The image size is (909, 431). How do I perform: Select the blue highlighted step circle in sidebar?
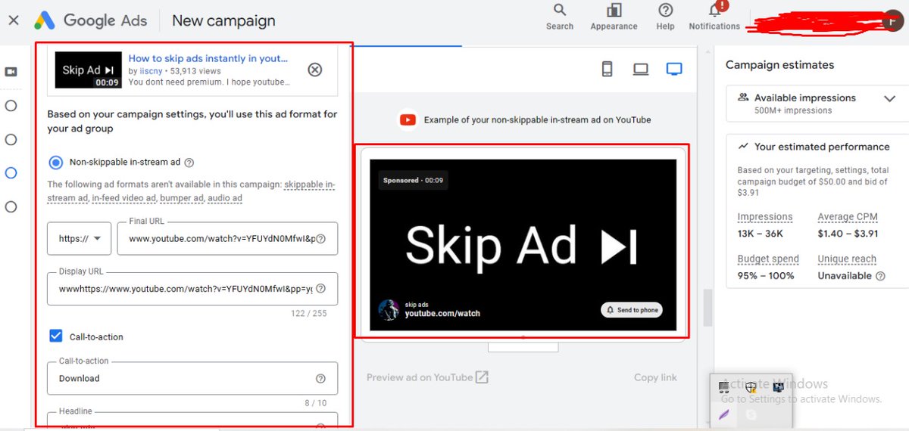11,173
